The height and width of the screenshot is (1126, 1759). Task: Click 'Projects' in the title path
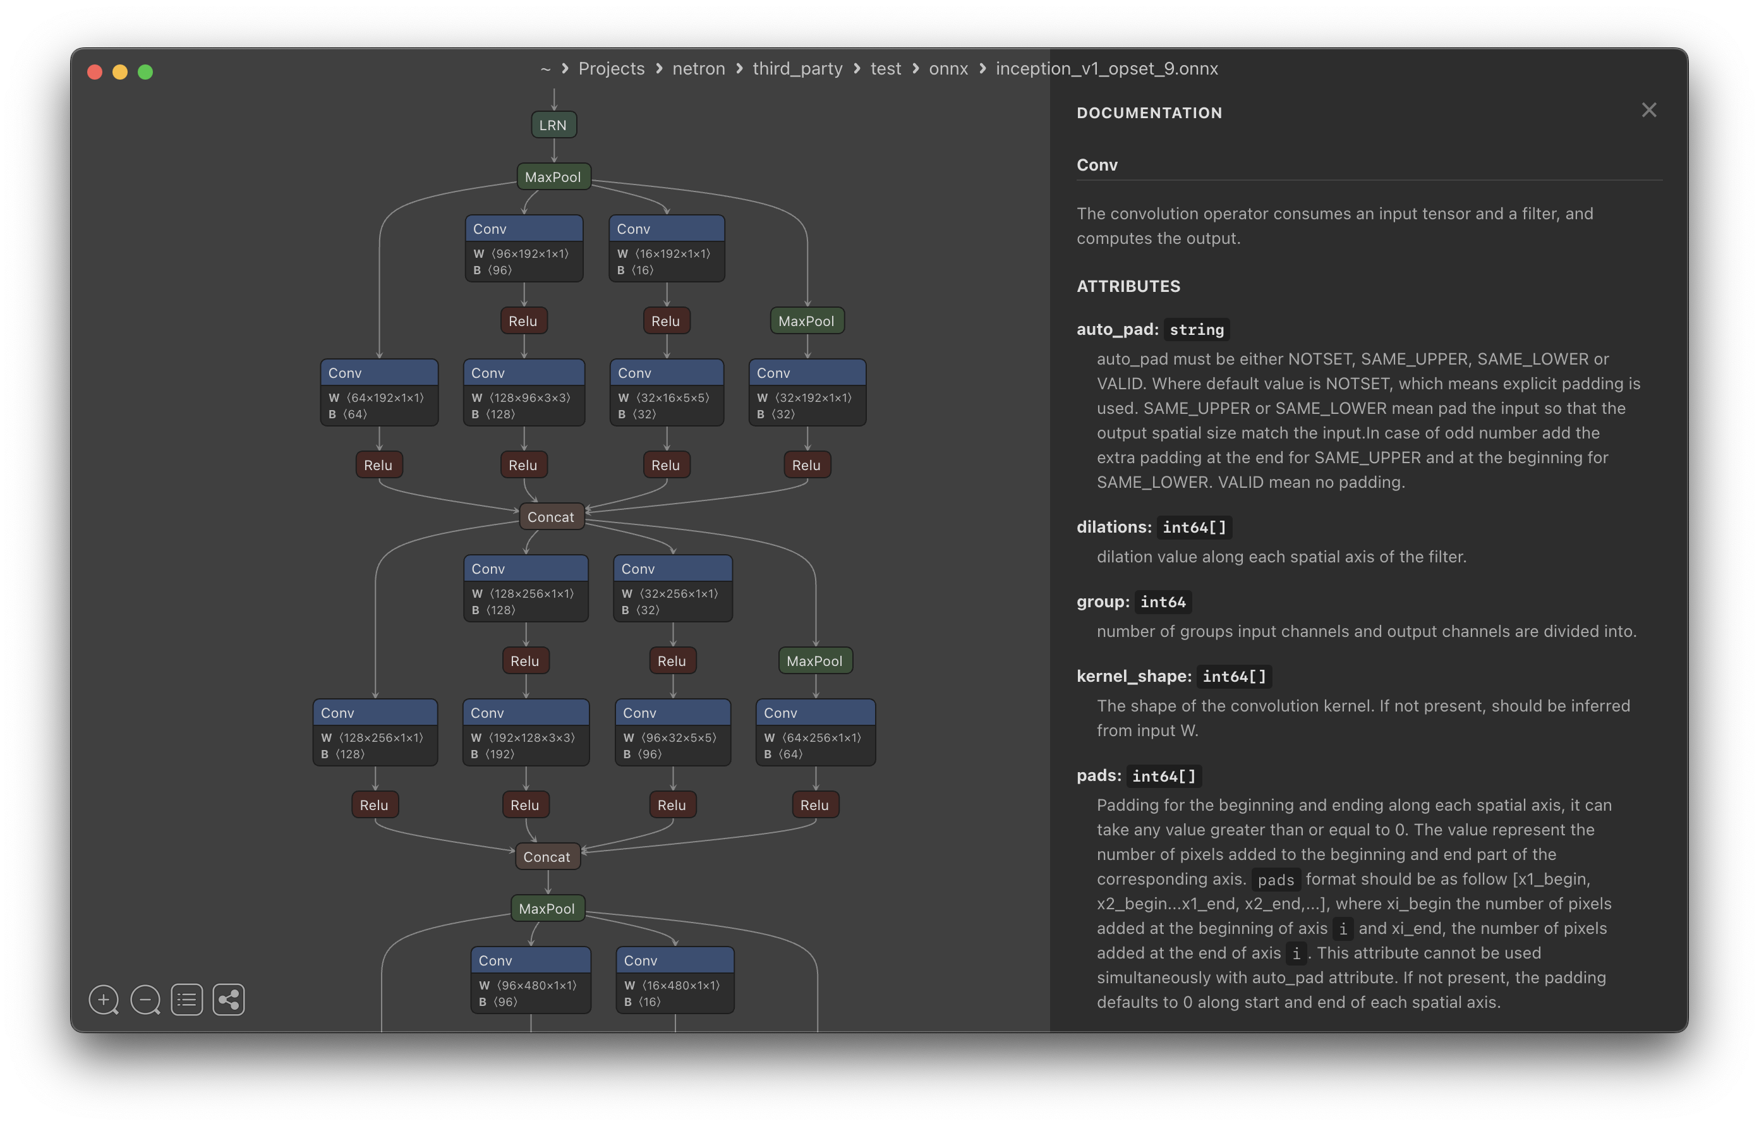(x=611, y=69)
